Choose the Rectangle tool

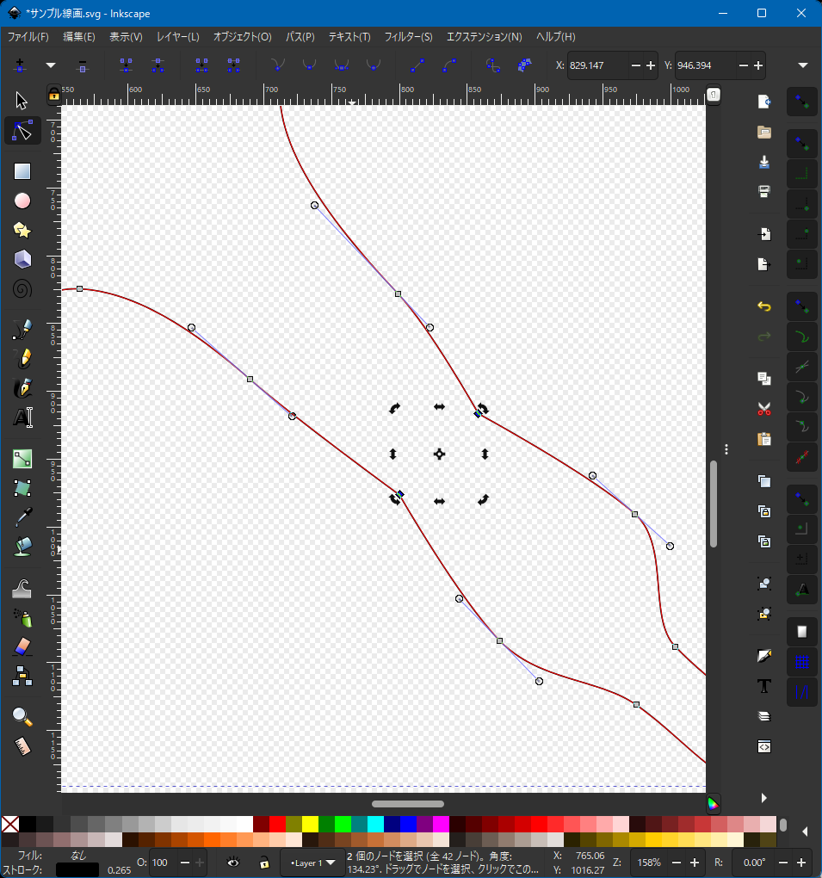coord(22,171)
